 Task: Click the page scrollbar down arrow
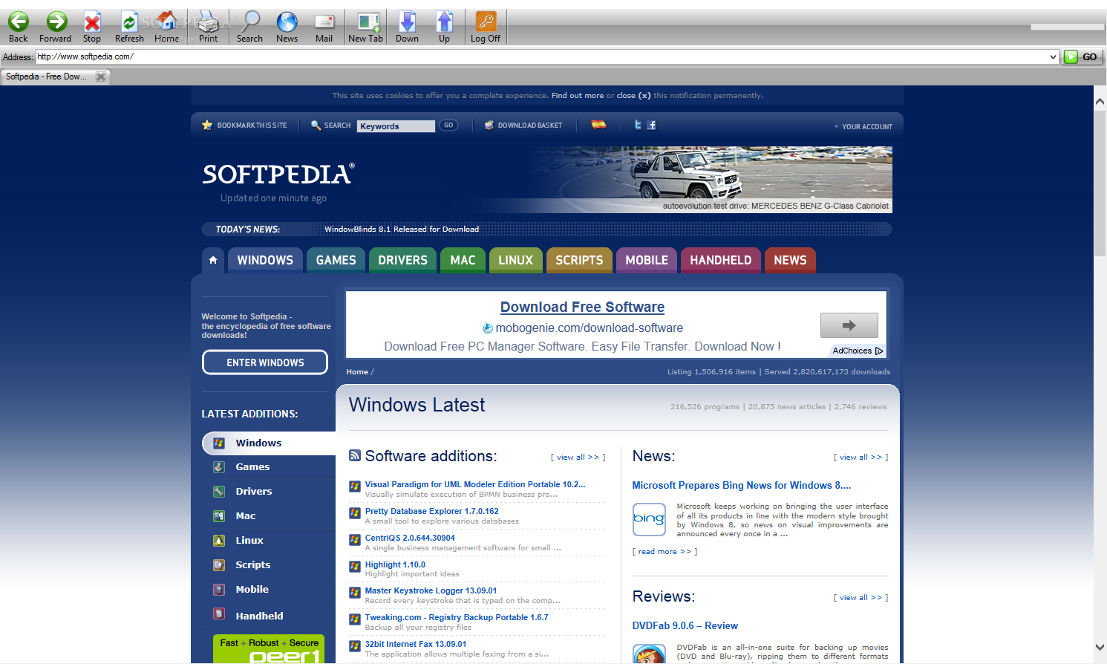1100,648
